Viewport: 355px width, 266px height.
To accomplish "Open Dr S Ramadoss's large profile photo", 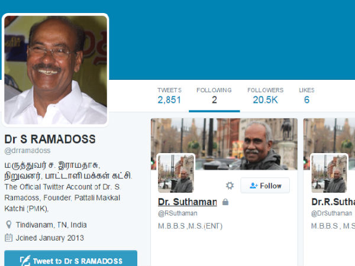I will click(x=56, y=70).
